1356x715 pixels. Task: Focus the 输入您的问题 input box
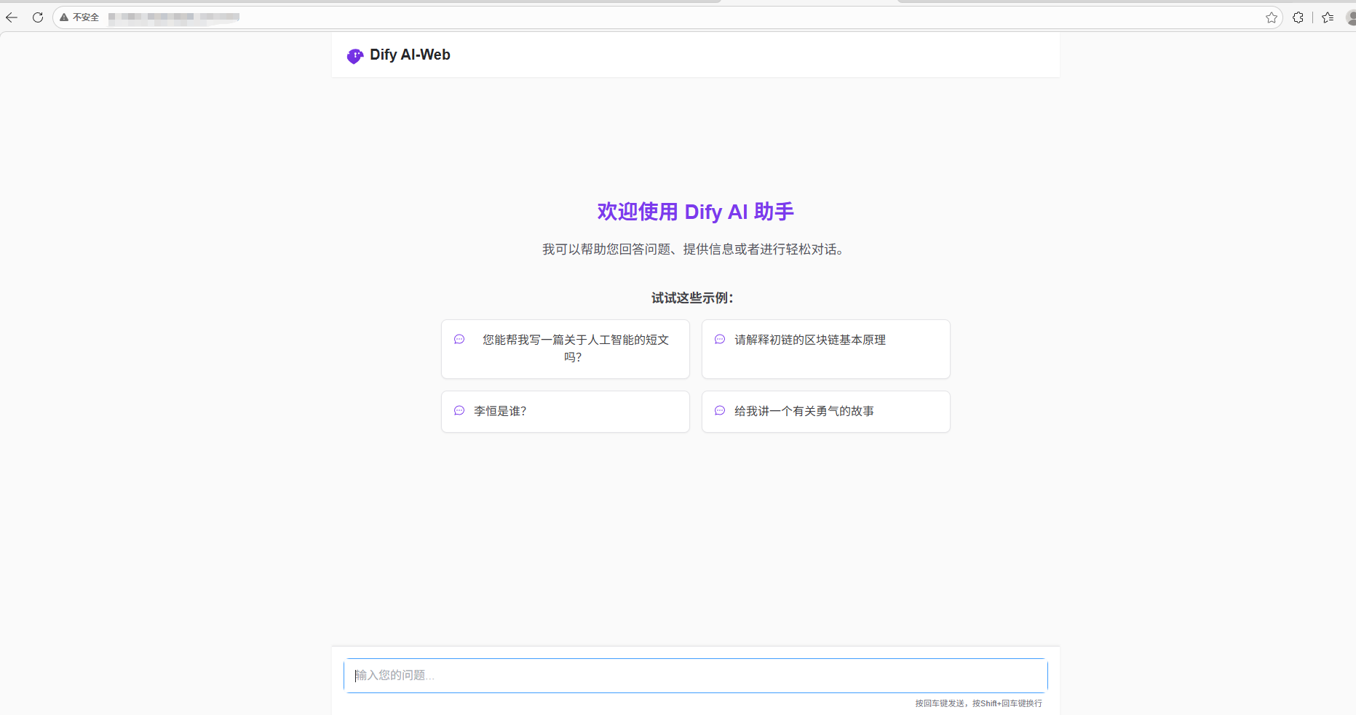pos(696,676)
